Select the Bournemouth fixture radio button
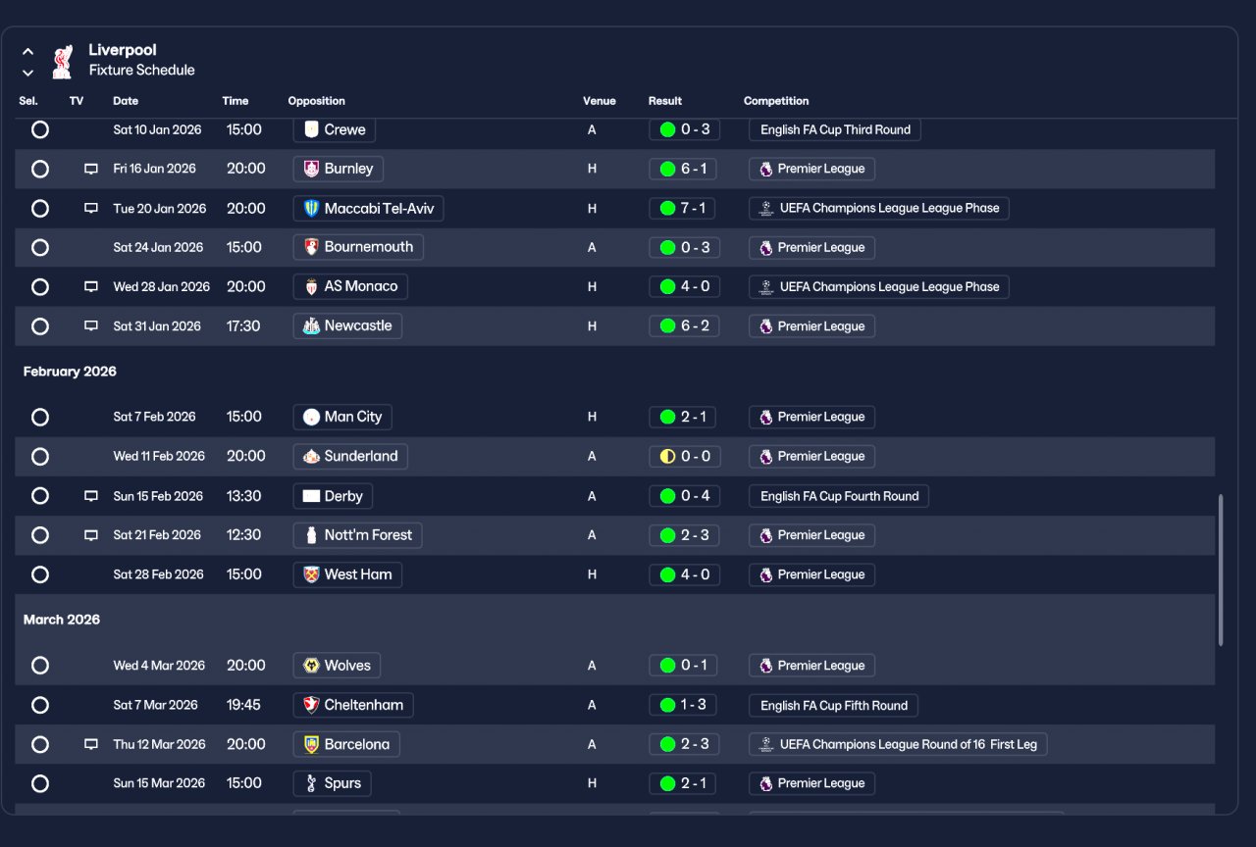1256x847 pixels. click(x=40, y=247)
